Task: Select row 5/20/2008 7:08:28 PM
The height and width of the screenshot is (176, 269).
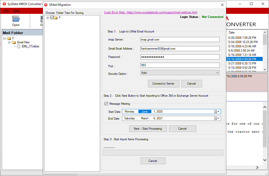Action: coord(245,38)
